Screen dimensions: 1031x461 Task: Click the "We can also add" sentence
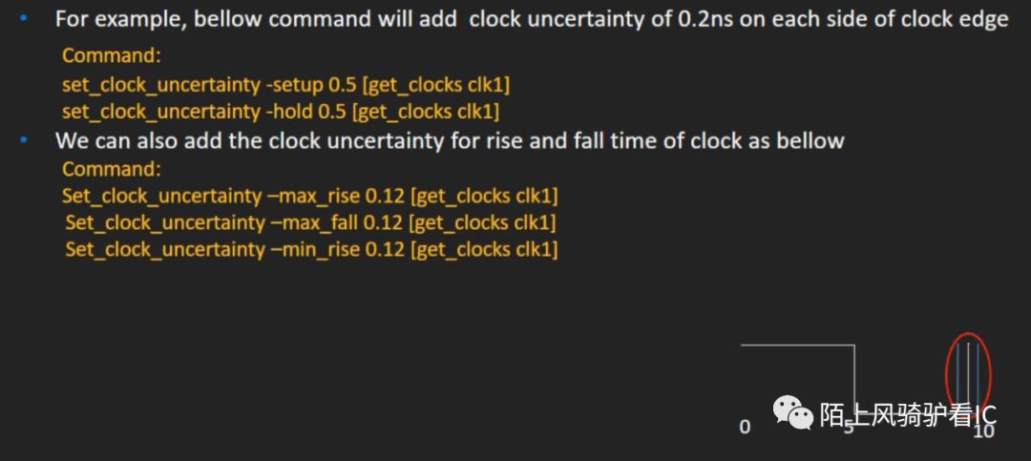click(450, 141)
